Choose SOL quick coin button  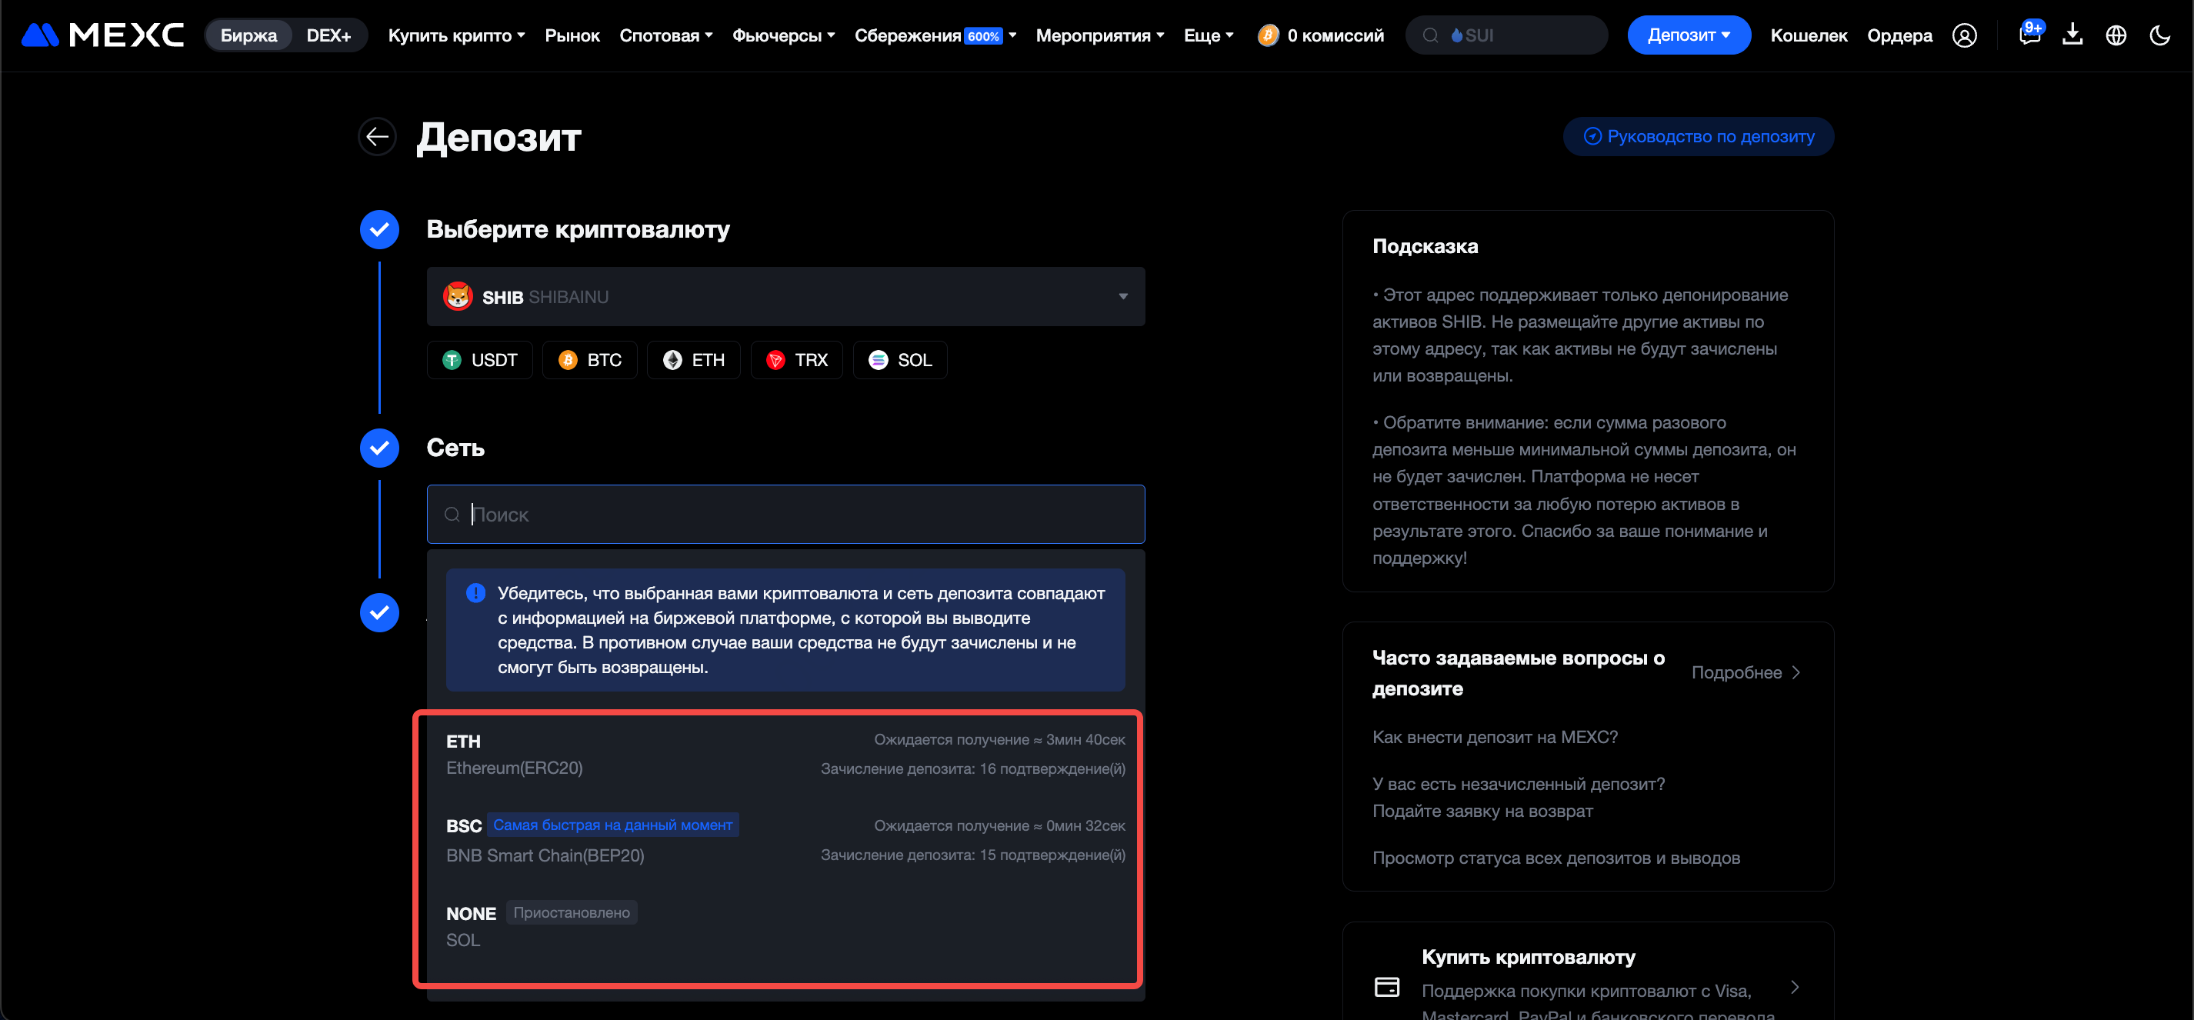click(x=899, y=360)
